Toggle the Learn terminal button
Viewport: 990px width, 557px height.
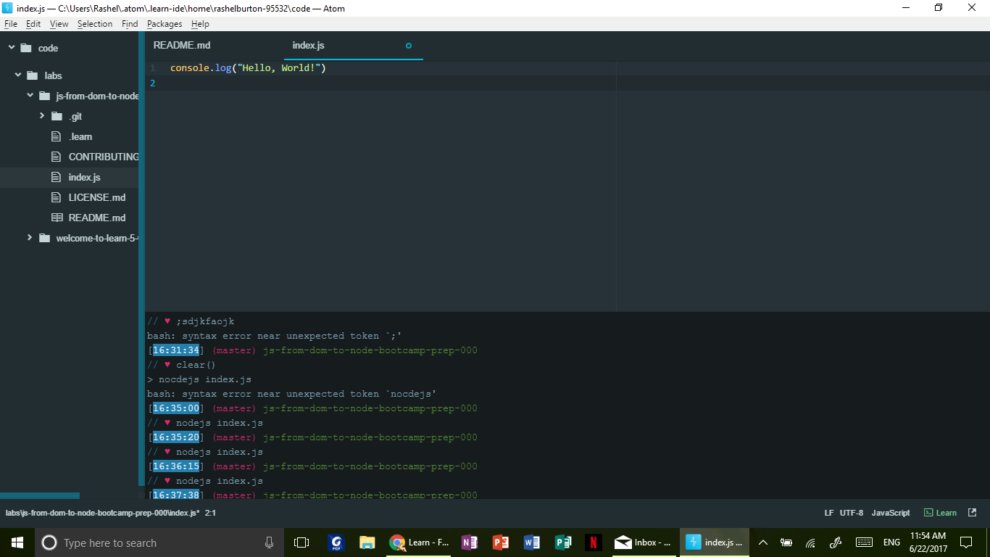(940, 513)
